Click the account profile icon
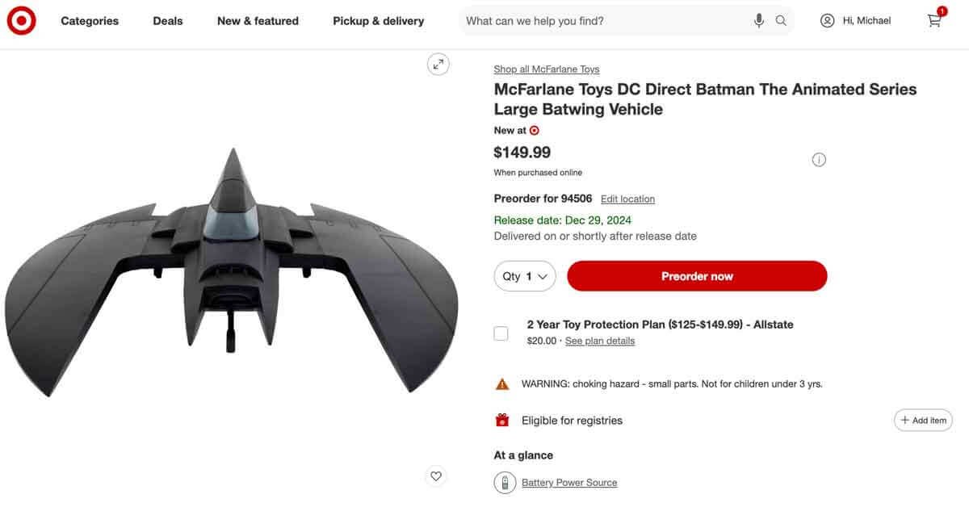 coord(827,21)
